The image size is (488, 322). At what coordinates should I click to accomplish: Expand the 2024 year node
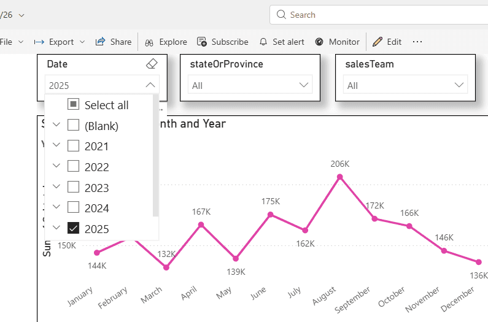(x=56, y=206)
